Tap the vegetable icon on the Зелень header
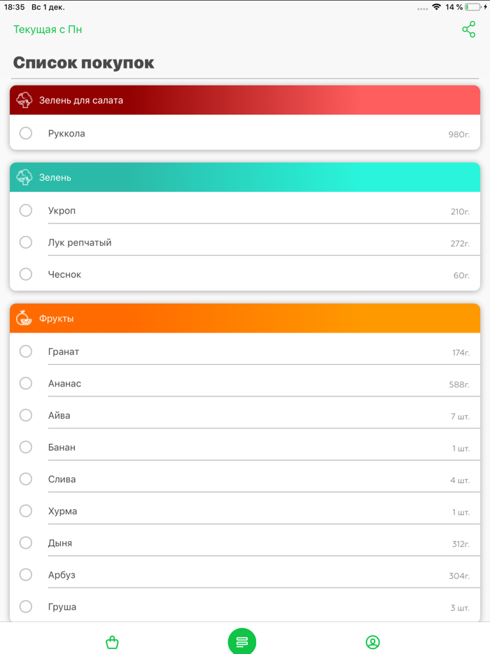Viewport: 490px width, 654px height. [24, 177]
